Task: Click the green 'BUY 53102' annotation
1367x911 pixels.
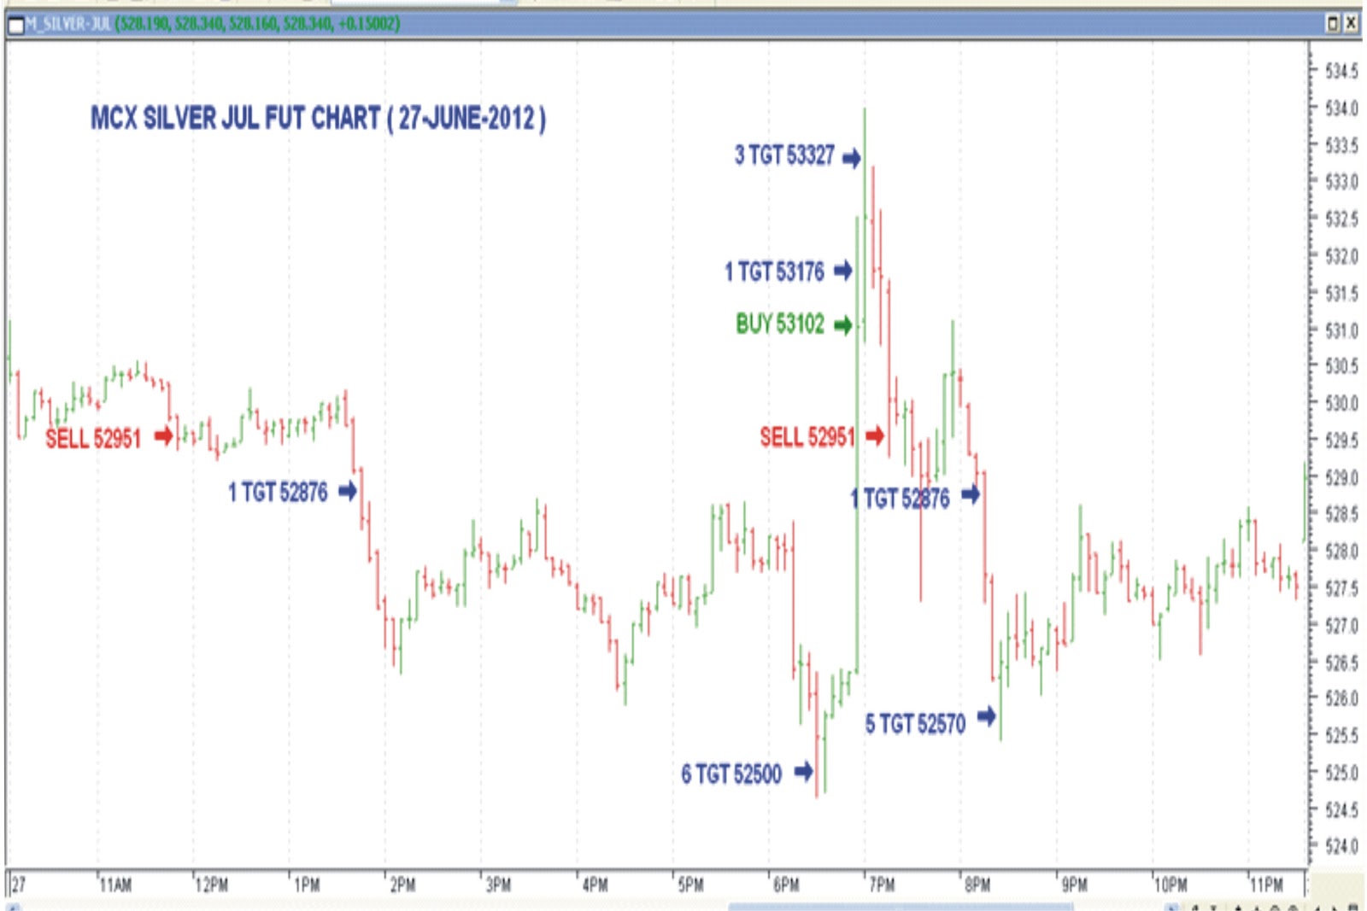Action: [x=780, y=324]
